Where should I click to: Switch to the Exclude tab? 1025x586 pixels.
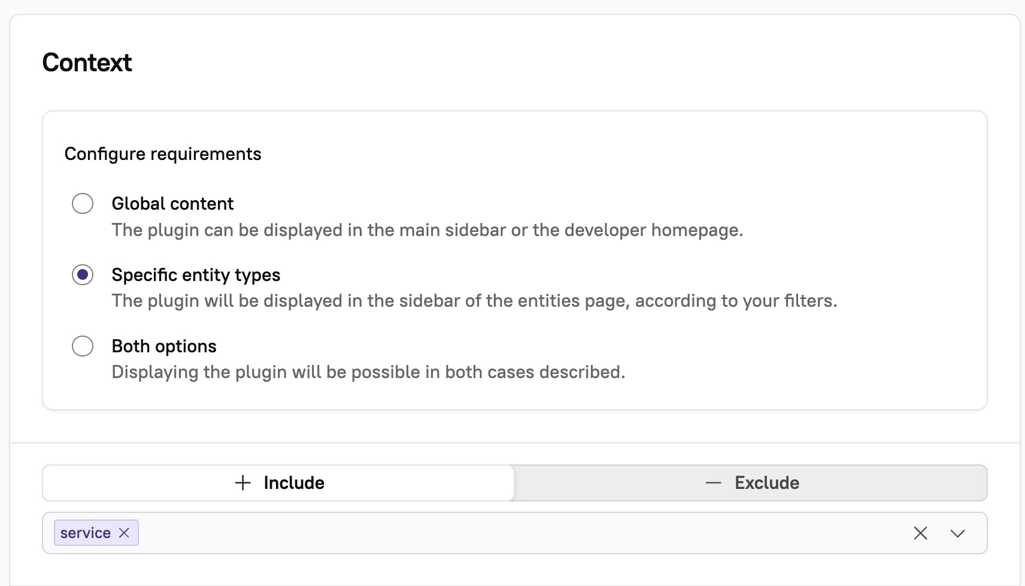tap(751, 483)
